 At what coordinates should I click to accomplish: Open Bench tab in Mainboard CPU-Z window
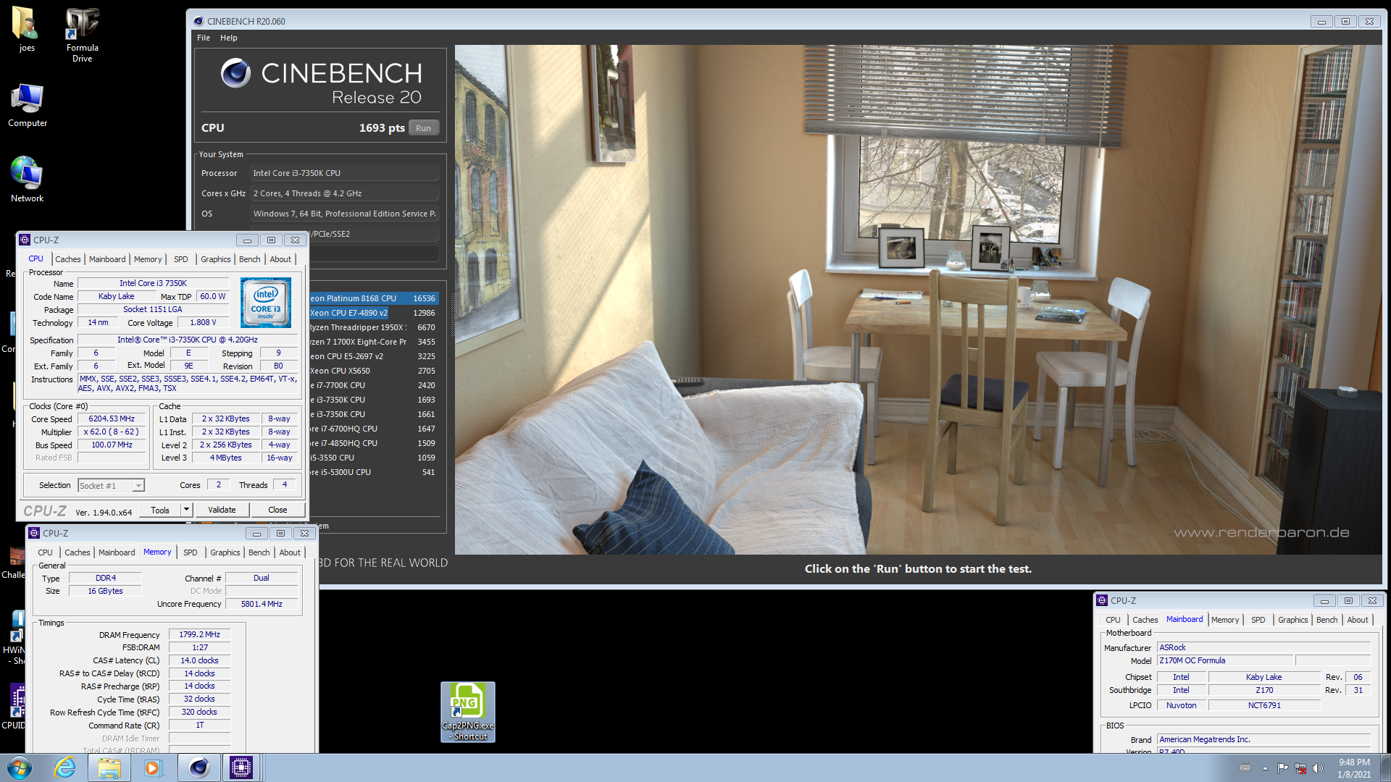(1327, 620)
